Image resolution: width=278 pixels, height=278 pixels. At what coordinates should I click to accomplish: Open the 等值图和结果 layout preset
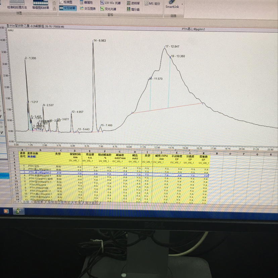[41, 5]
